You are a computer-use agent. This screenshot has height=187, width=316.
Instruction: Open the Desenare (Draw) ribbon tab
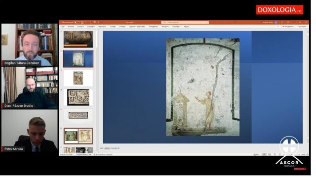click(91, 27)
